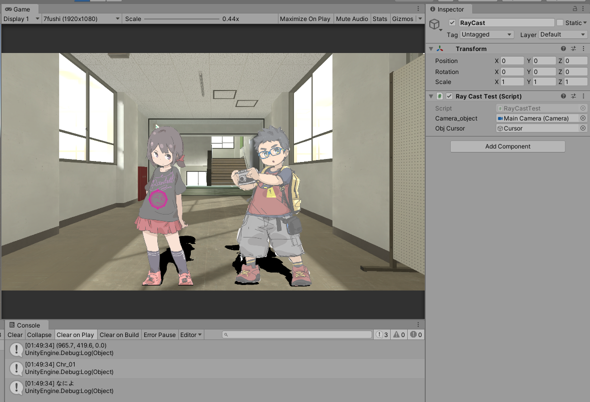590x402 pixels.
Task: Click the Scale Z field
Action: [x=575, y=81]
